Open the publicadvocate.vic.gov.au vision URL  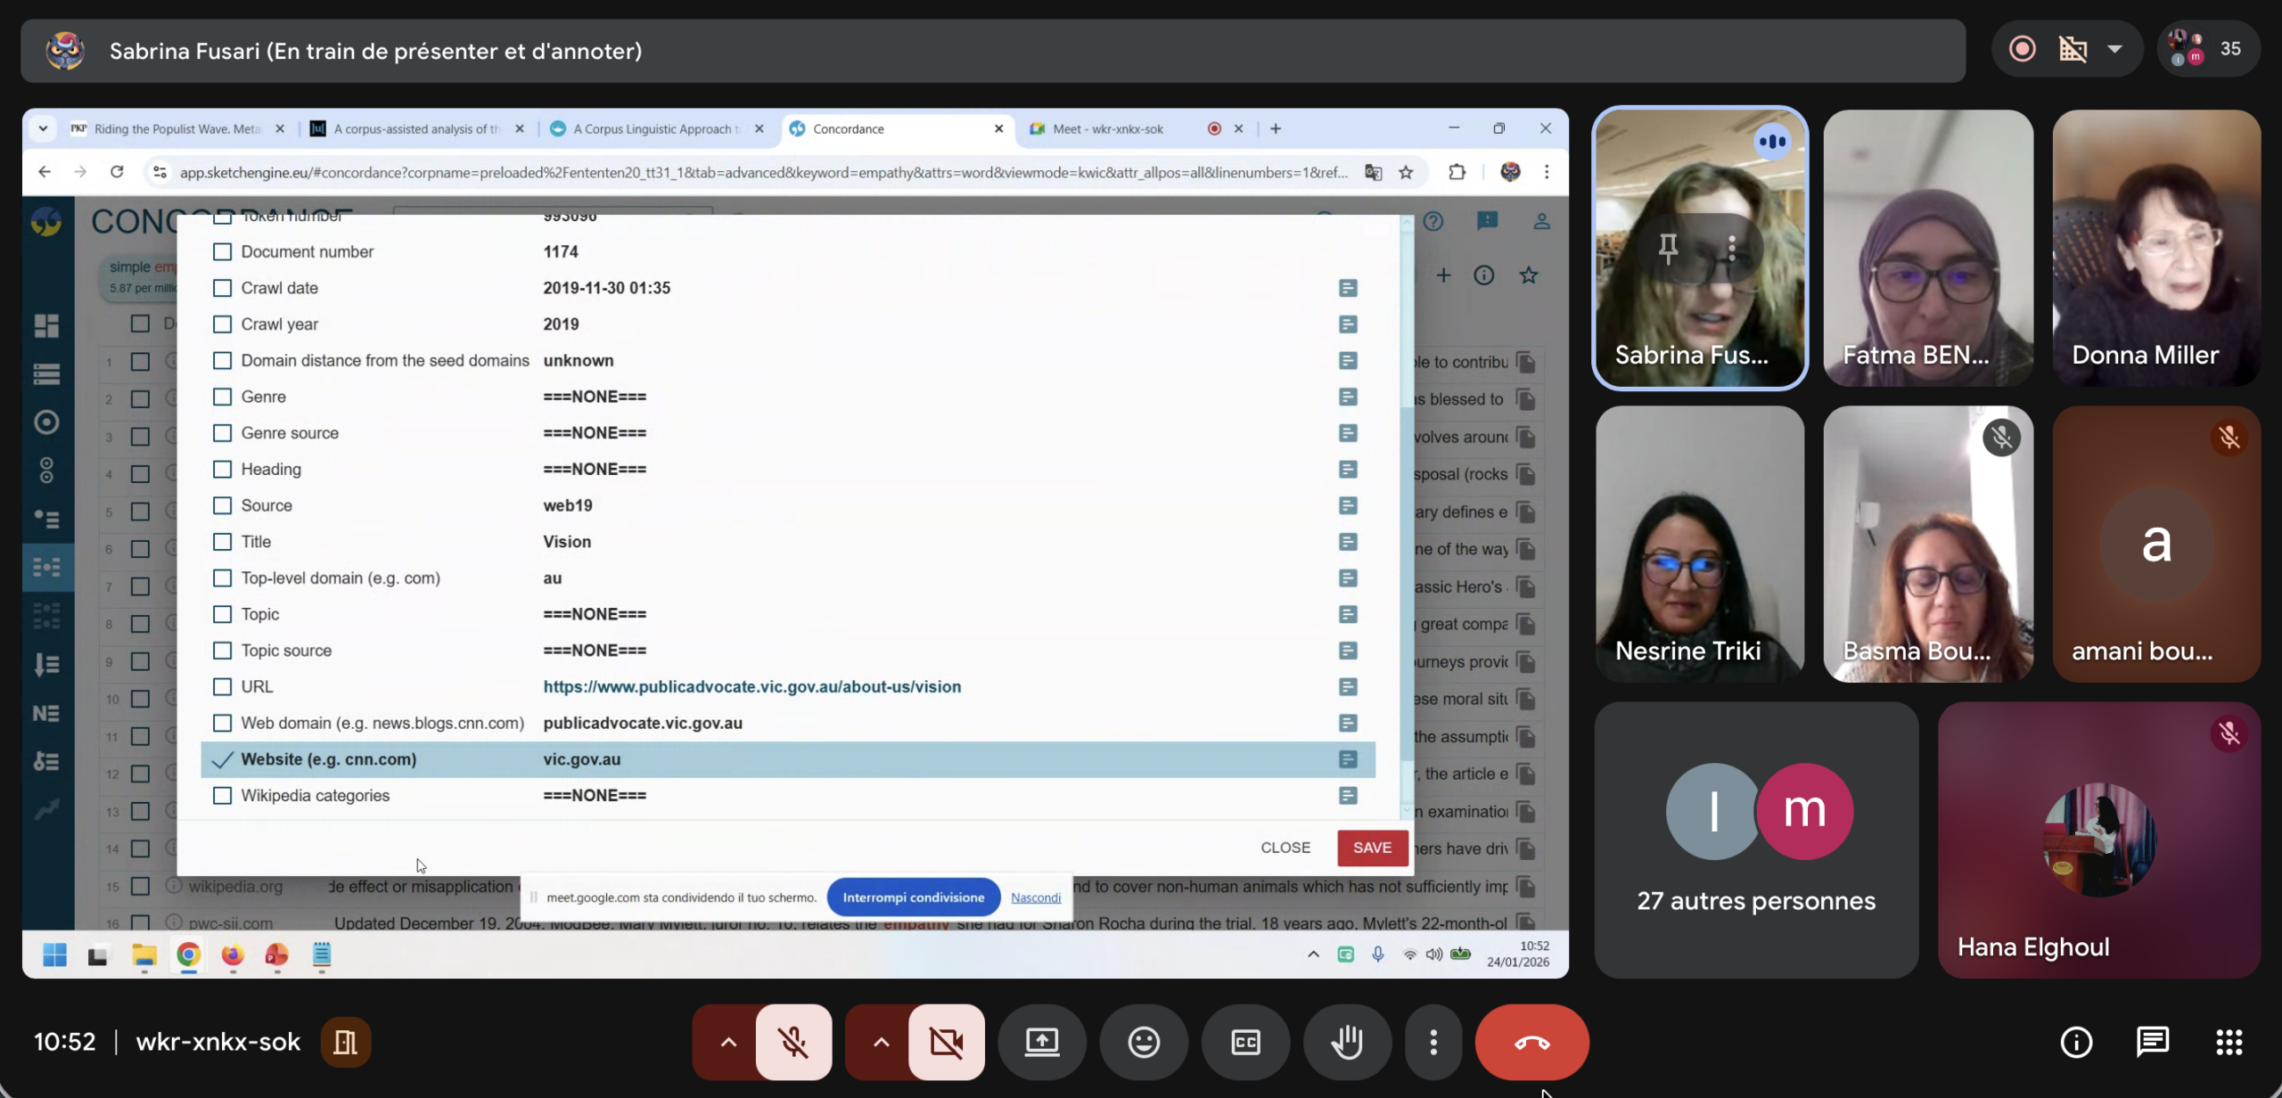(751, 687)
